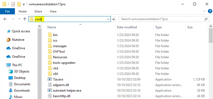
Task: Sort by the Date modified column header
Action: coord(127,27)
